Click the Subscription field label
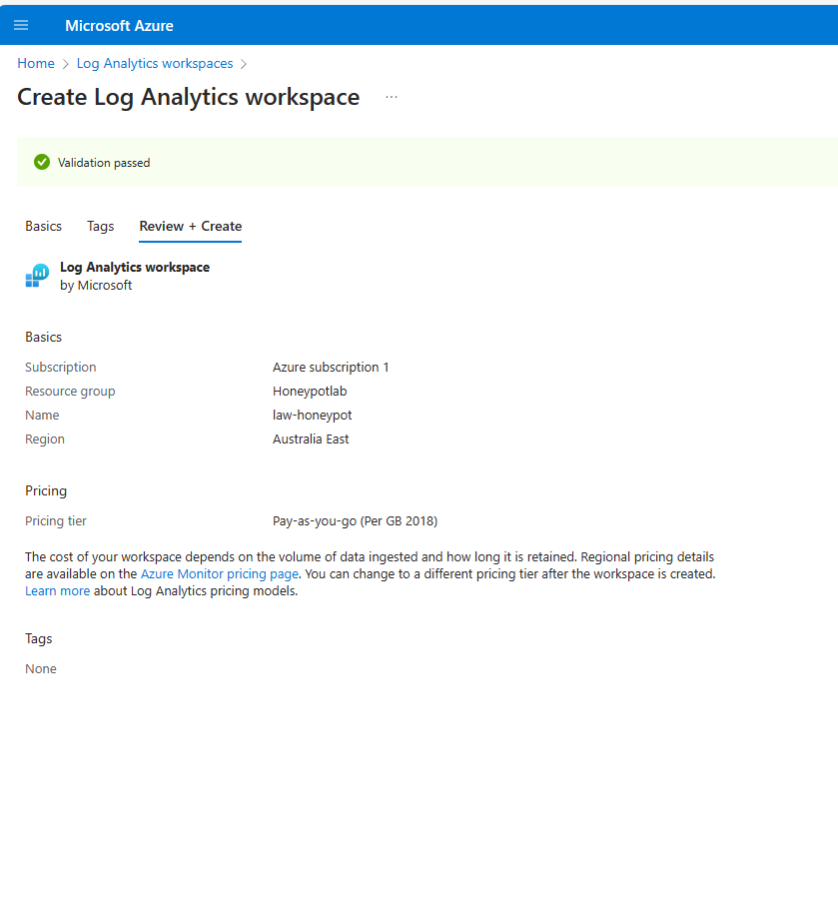Viewport: 838px width, 900px height. (61, 368)
